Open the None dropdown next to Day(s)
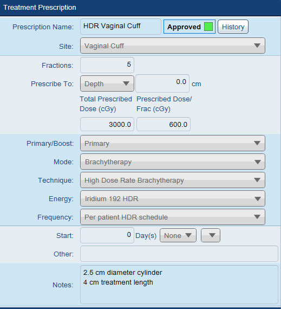The height and width of the screenshot is (309, 281). point(178,235)
